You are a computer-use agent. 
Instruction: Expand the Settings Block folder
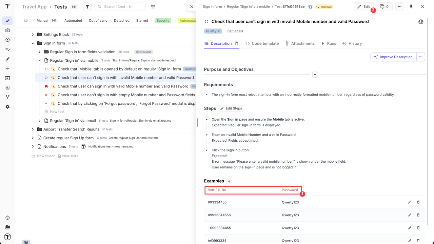pyautogui.click(x=33, y=34)
